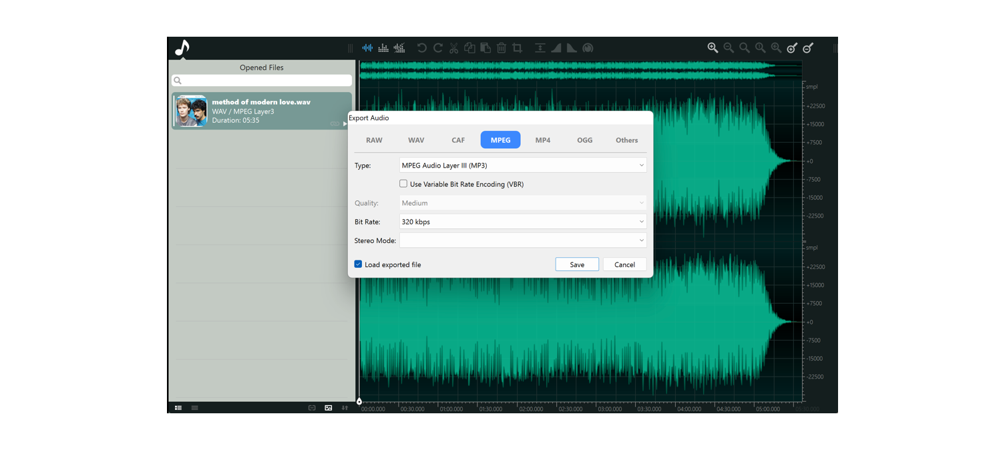
Task: Click the Redo arrow in the toolbar
Action: [x=437, y=47]
